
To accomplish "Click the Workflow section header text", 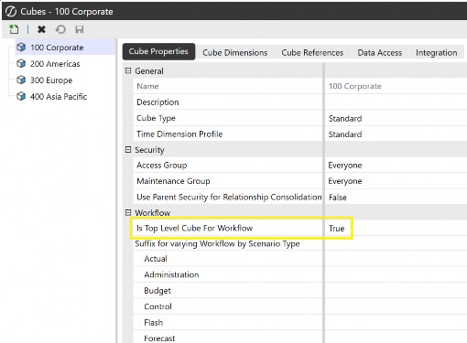I will 153,213.
